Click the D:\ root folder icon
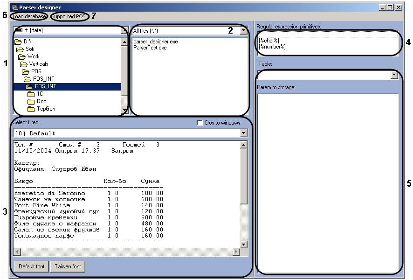413x280 pixels. point(18,42)
